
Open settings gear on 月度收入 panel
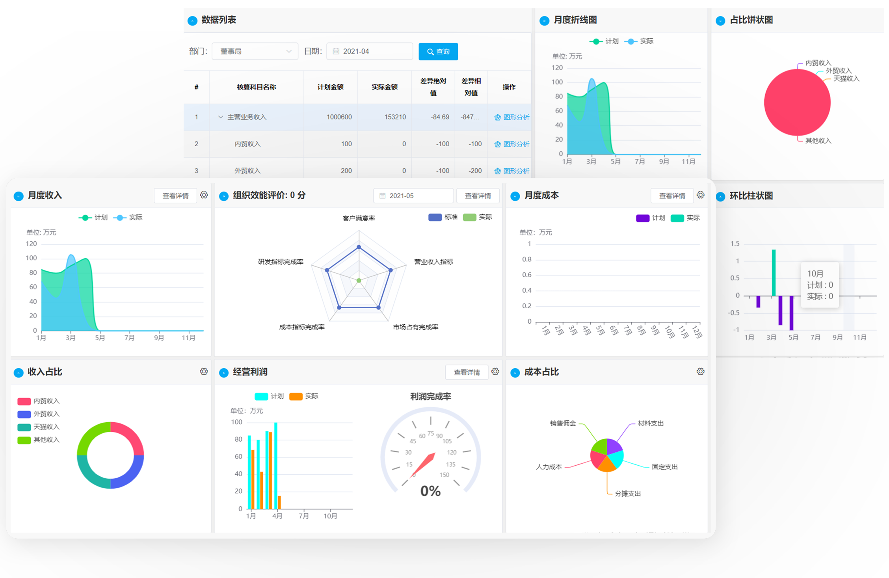(204, 195)
